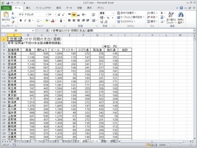Viewport: 197px width, 148px height.
Task: Click the zoom slider handle
Action: tap(180, 145)
